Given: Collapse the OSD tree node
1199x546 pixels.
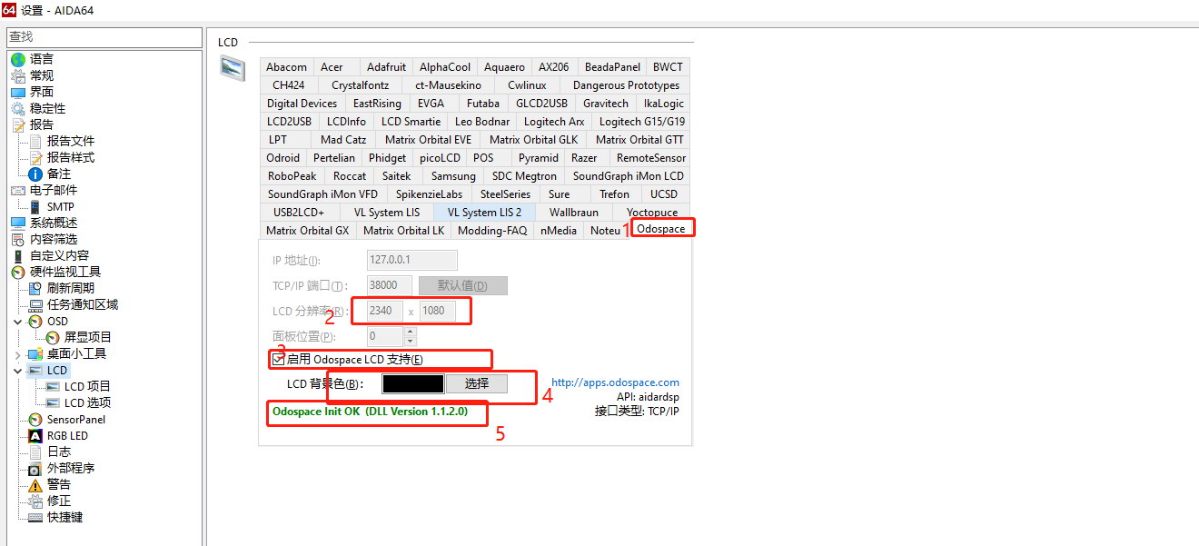Looking at the screenshot, I should pos(18,321).
